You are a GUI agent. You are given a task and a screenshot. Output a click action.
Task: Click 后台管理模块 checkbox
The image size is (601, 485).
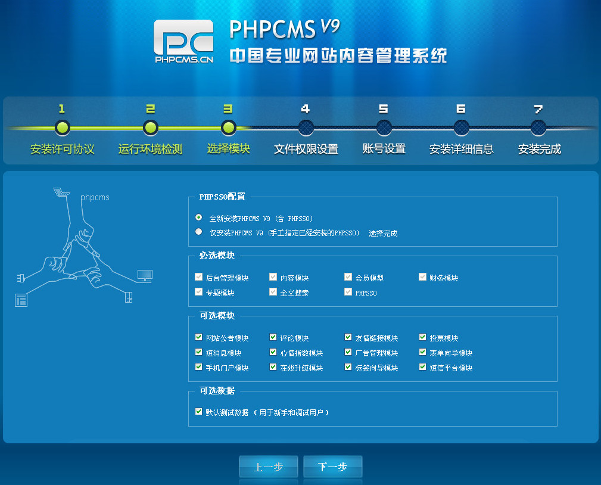pyautogui.click(x=198, y=277)
